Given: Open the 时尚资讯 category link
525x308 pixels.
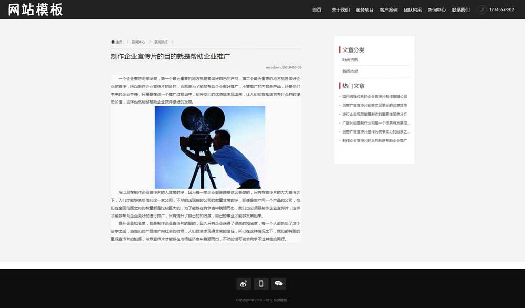Looking at the screenshot, I should [350, 59].
